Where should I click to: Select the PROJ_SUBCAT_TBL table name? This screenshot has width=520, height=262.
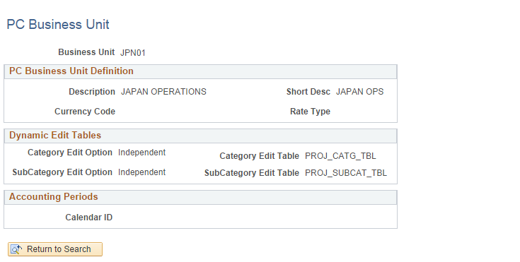(x=345, y=173)
